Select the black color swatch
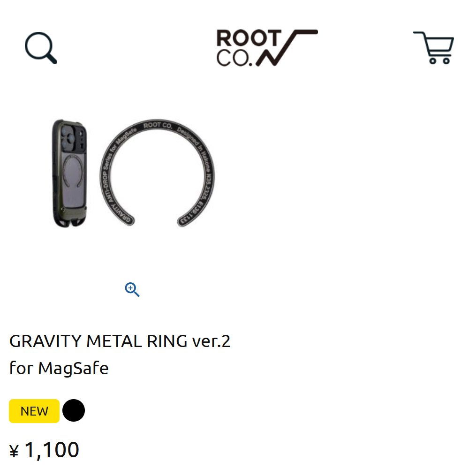The height and width of the screenshot is (469, 469). point(74,410)
